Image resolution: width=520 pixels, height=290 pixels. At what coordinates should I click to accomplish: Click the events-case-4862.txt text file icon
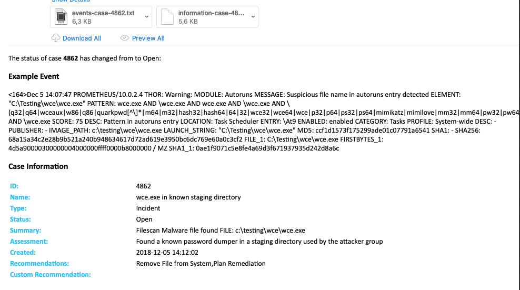61,17
